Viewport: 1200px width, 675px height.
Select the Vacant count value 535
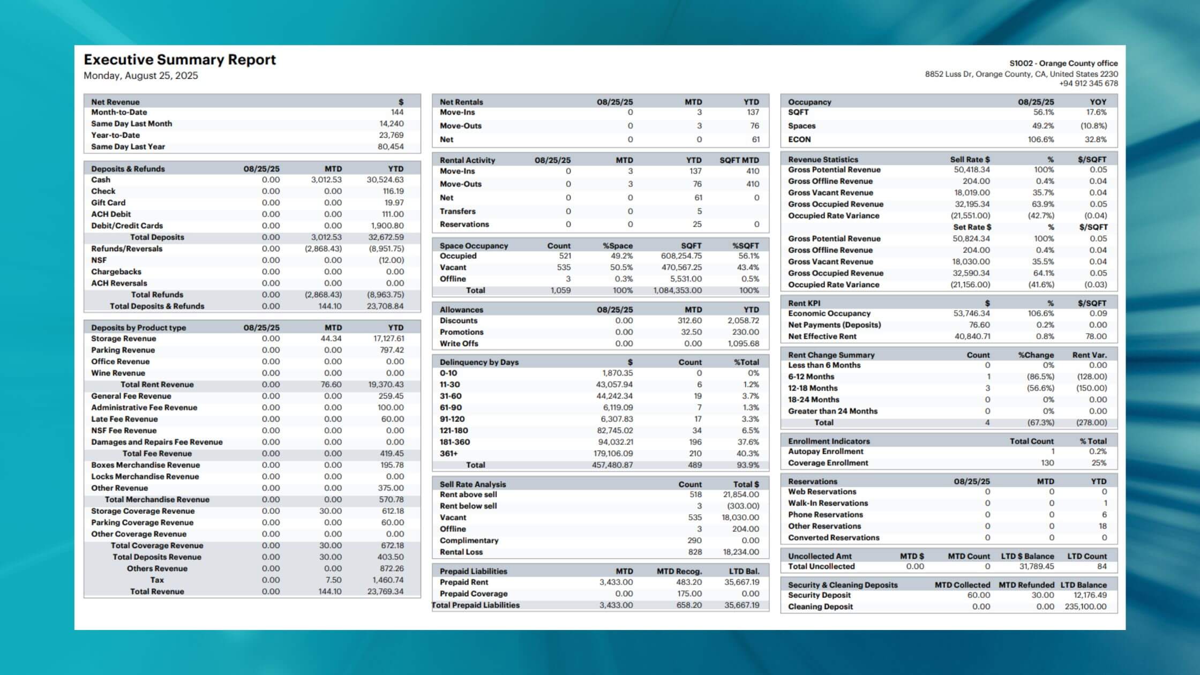tap(564, 267)
